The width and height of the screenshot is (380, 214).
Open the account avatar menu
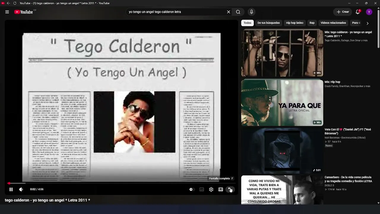[369, 12]
